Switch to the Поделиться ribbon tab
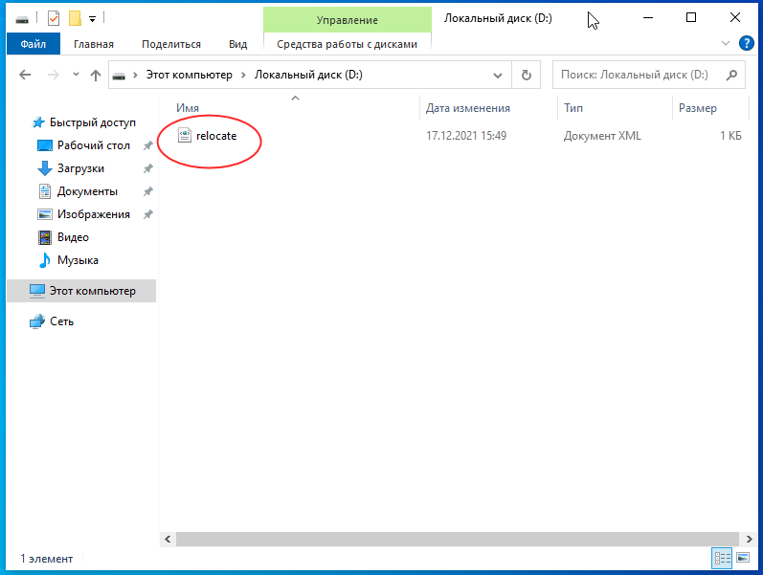 pyautogui.click(x=170, y=44)
